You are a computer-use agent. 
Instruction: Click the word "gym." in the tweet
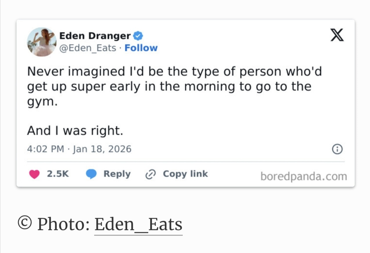42,102
